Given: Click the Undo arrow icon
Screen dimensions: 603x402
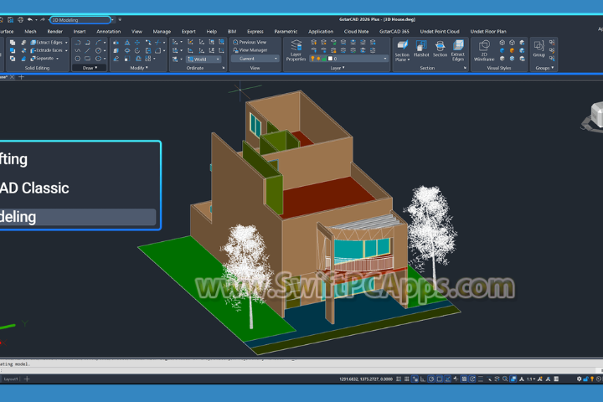Looking at the screenshot, I should [x=30, y=19].
